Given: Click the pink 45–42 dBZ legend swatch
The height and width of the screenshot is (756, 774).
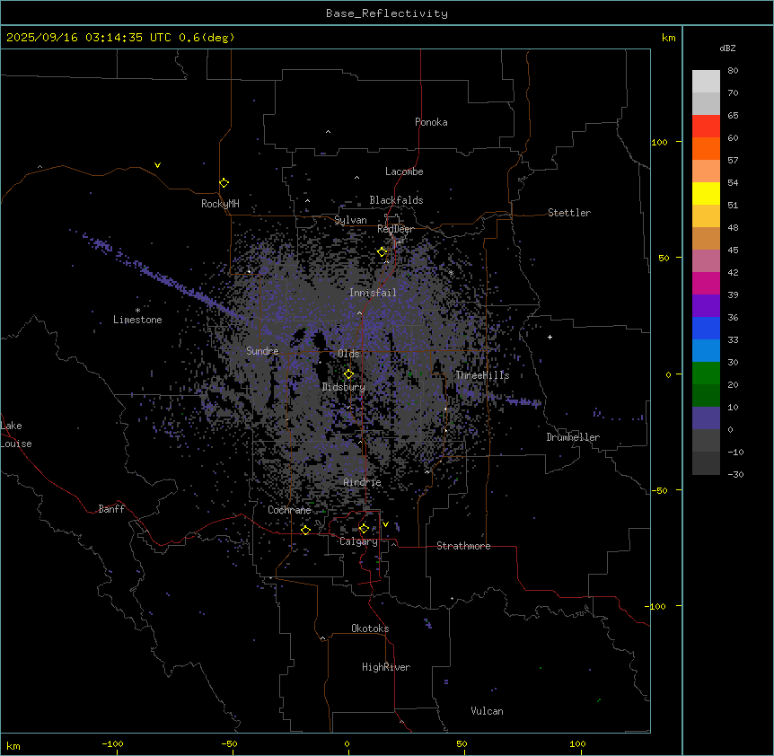Looking at the screenshot, I should point(706,261).
